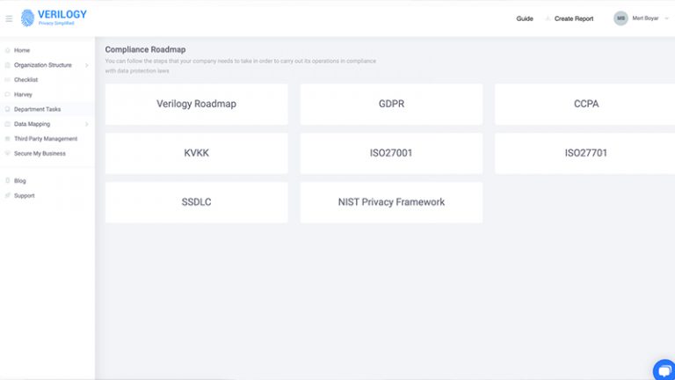
Task: Open Secure My Business menu item
Action: [x=40, y=153]
